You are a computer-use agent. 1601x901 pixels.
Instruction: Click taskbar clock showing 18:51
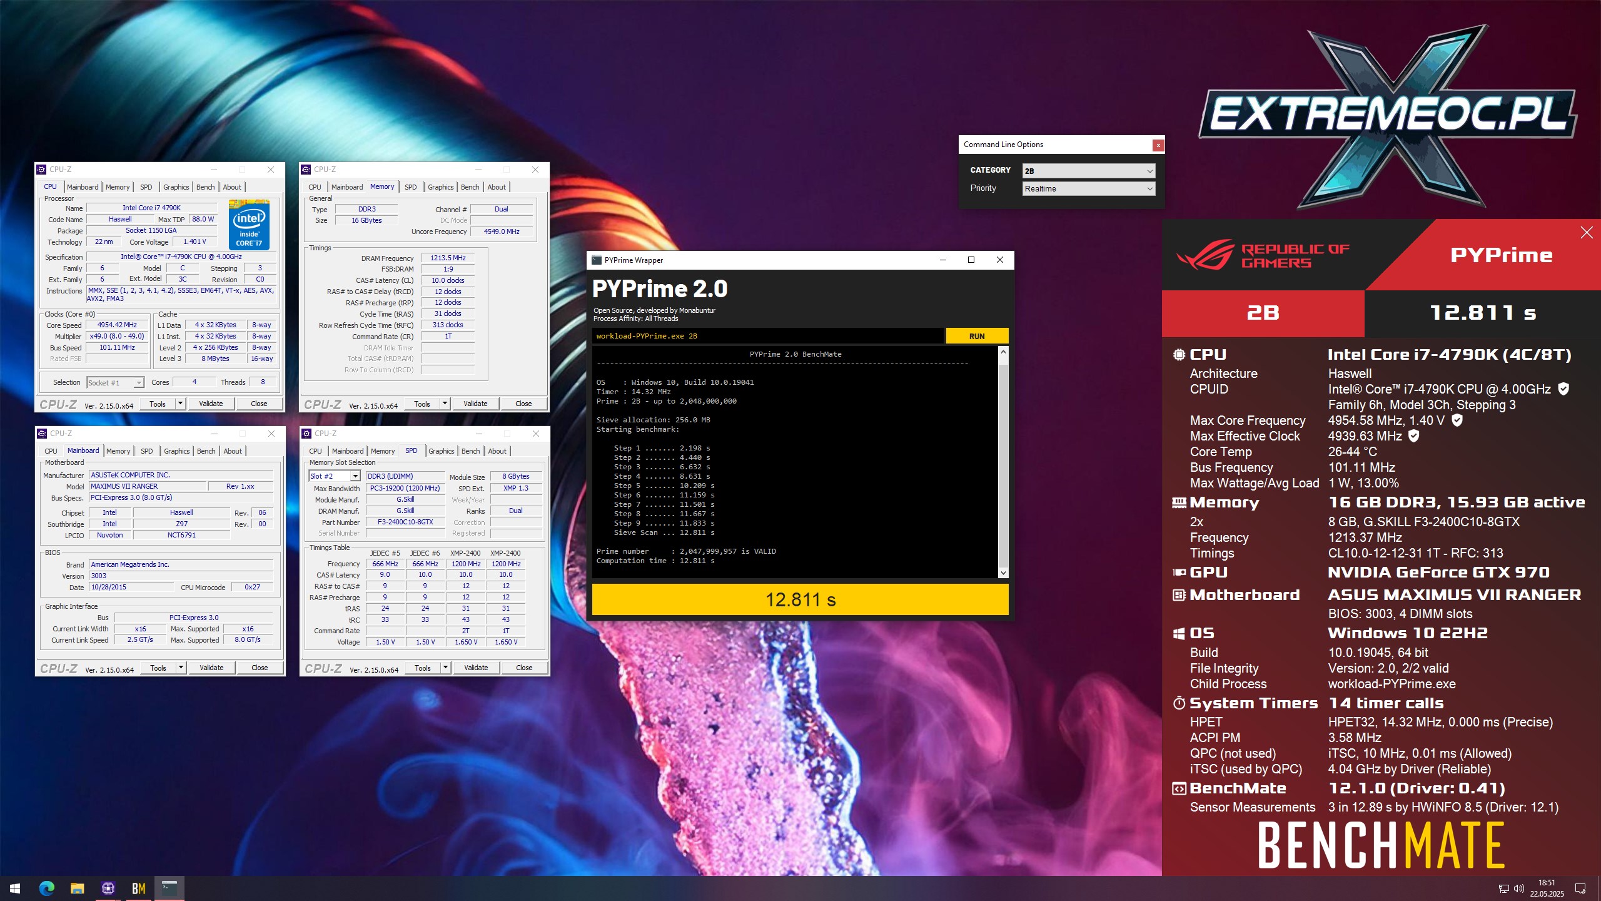pos(1547,888)
